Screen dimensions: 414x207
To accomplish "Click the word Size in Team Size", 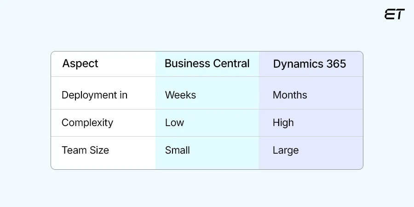I will click(x=99, y=150).
